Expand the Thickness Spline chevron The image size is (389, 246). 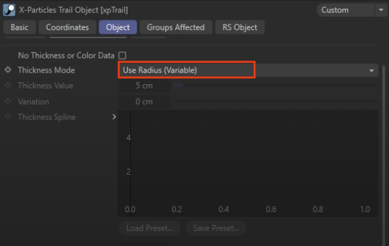114,117
